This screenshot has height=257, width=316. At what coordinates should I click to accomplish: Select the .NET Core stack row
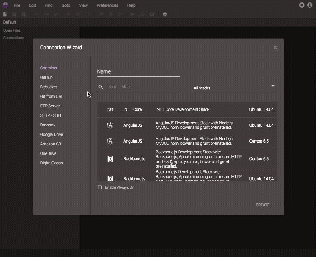187,109
